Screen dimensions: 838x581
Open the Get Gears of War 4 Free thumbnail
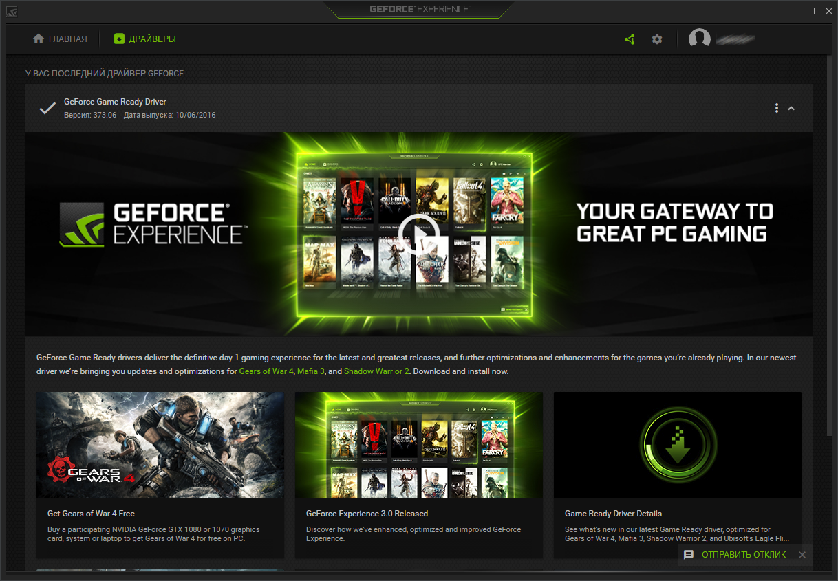[160, 445]
